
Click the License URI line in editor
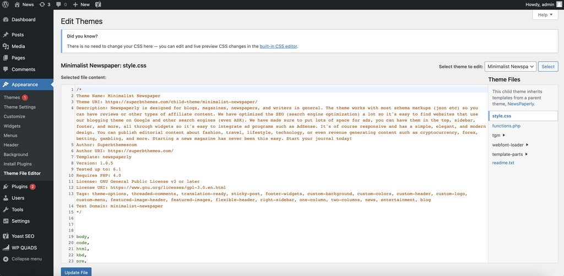151,187
